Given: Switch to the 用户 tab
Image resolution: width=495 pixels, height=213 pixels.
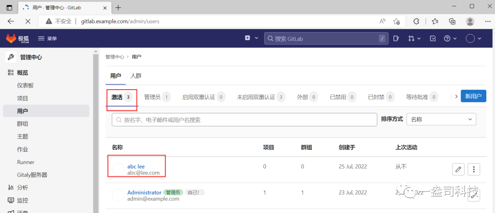Looking at the screenshot, I should pyautogui.click(x=115, y=76).
